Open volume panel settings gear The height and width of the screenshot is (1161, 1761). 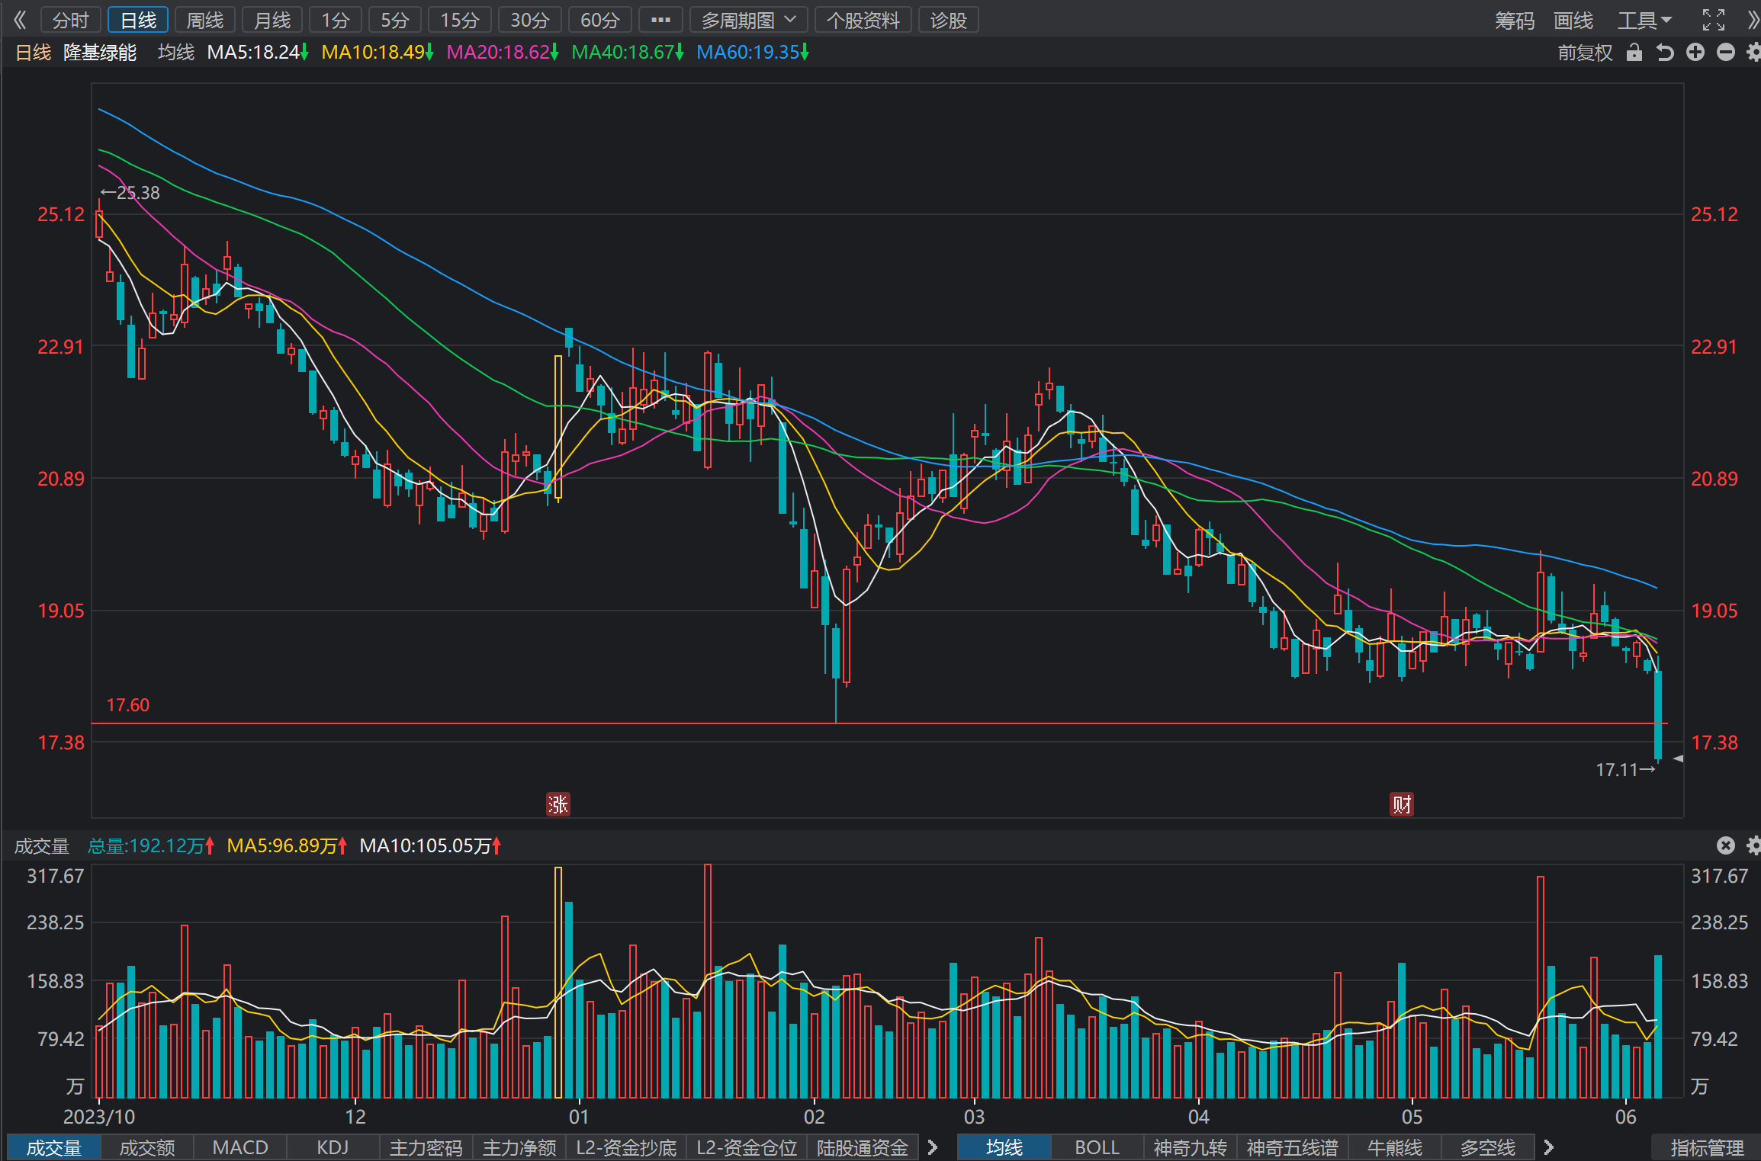pyautogui.click(x=1753, y=845)
